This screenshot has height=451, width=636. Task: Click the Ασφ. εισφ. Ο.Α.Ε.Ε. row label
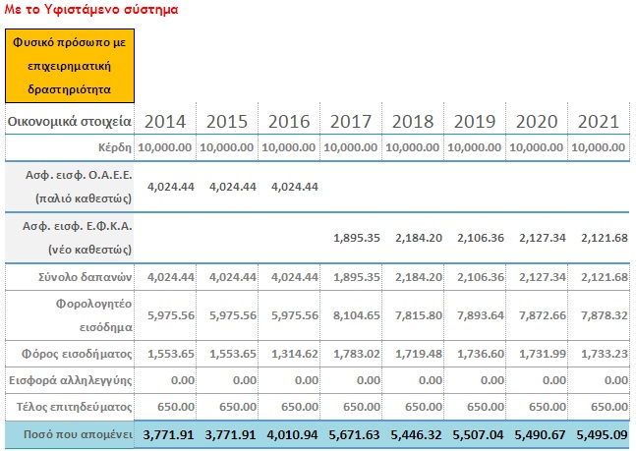[79, 187]
